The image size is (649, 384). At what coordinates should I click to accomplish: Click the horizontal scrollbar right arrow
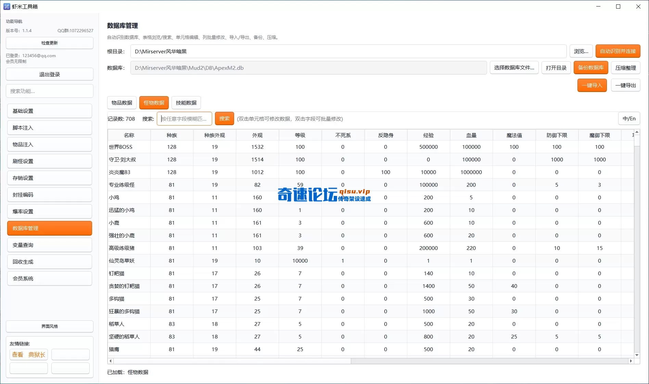tap(631, 361)
